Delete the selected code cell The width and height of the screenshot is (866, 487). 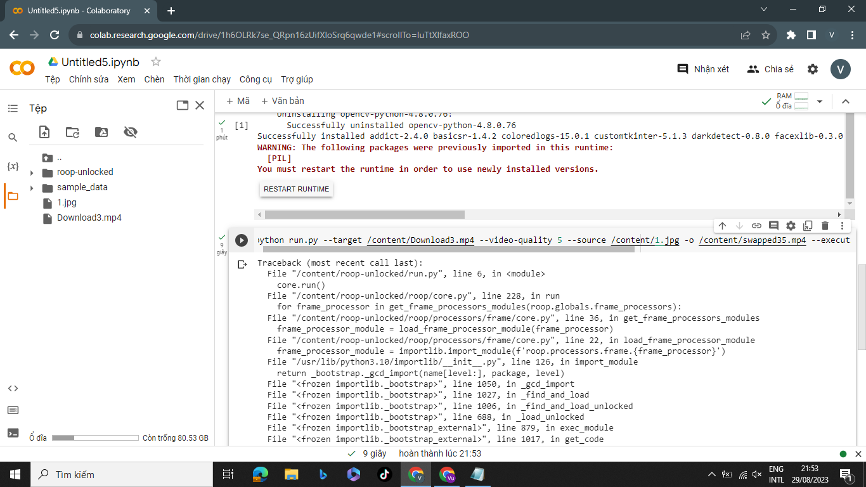pos(825,226)
